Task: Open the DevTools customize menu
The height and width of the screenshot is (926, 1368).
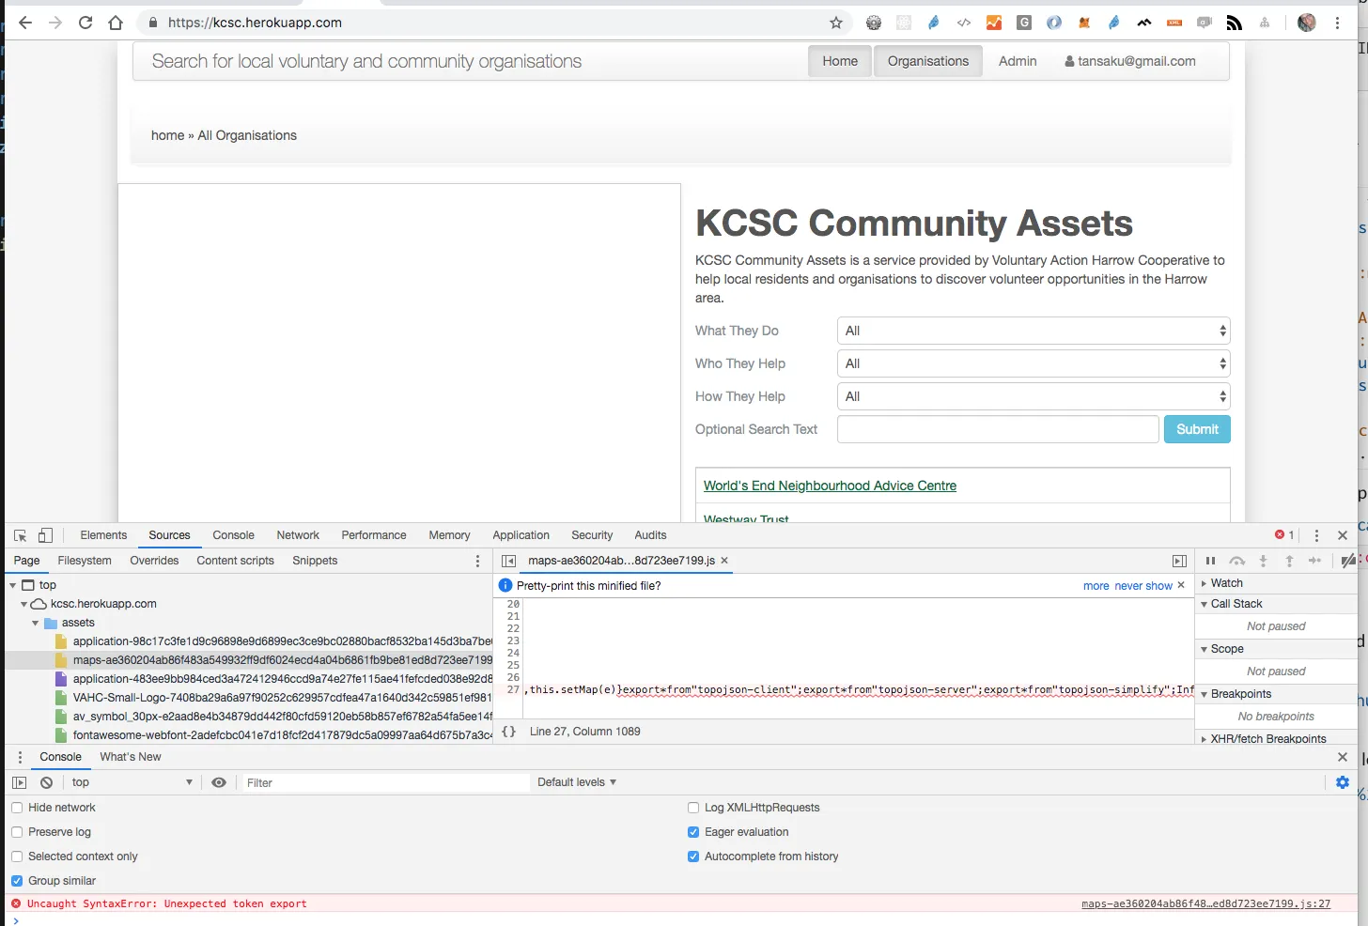Action: pos(1316,535)
